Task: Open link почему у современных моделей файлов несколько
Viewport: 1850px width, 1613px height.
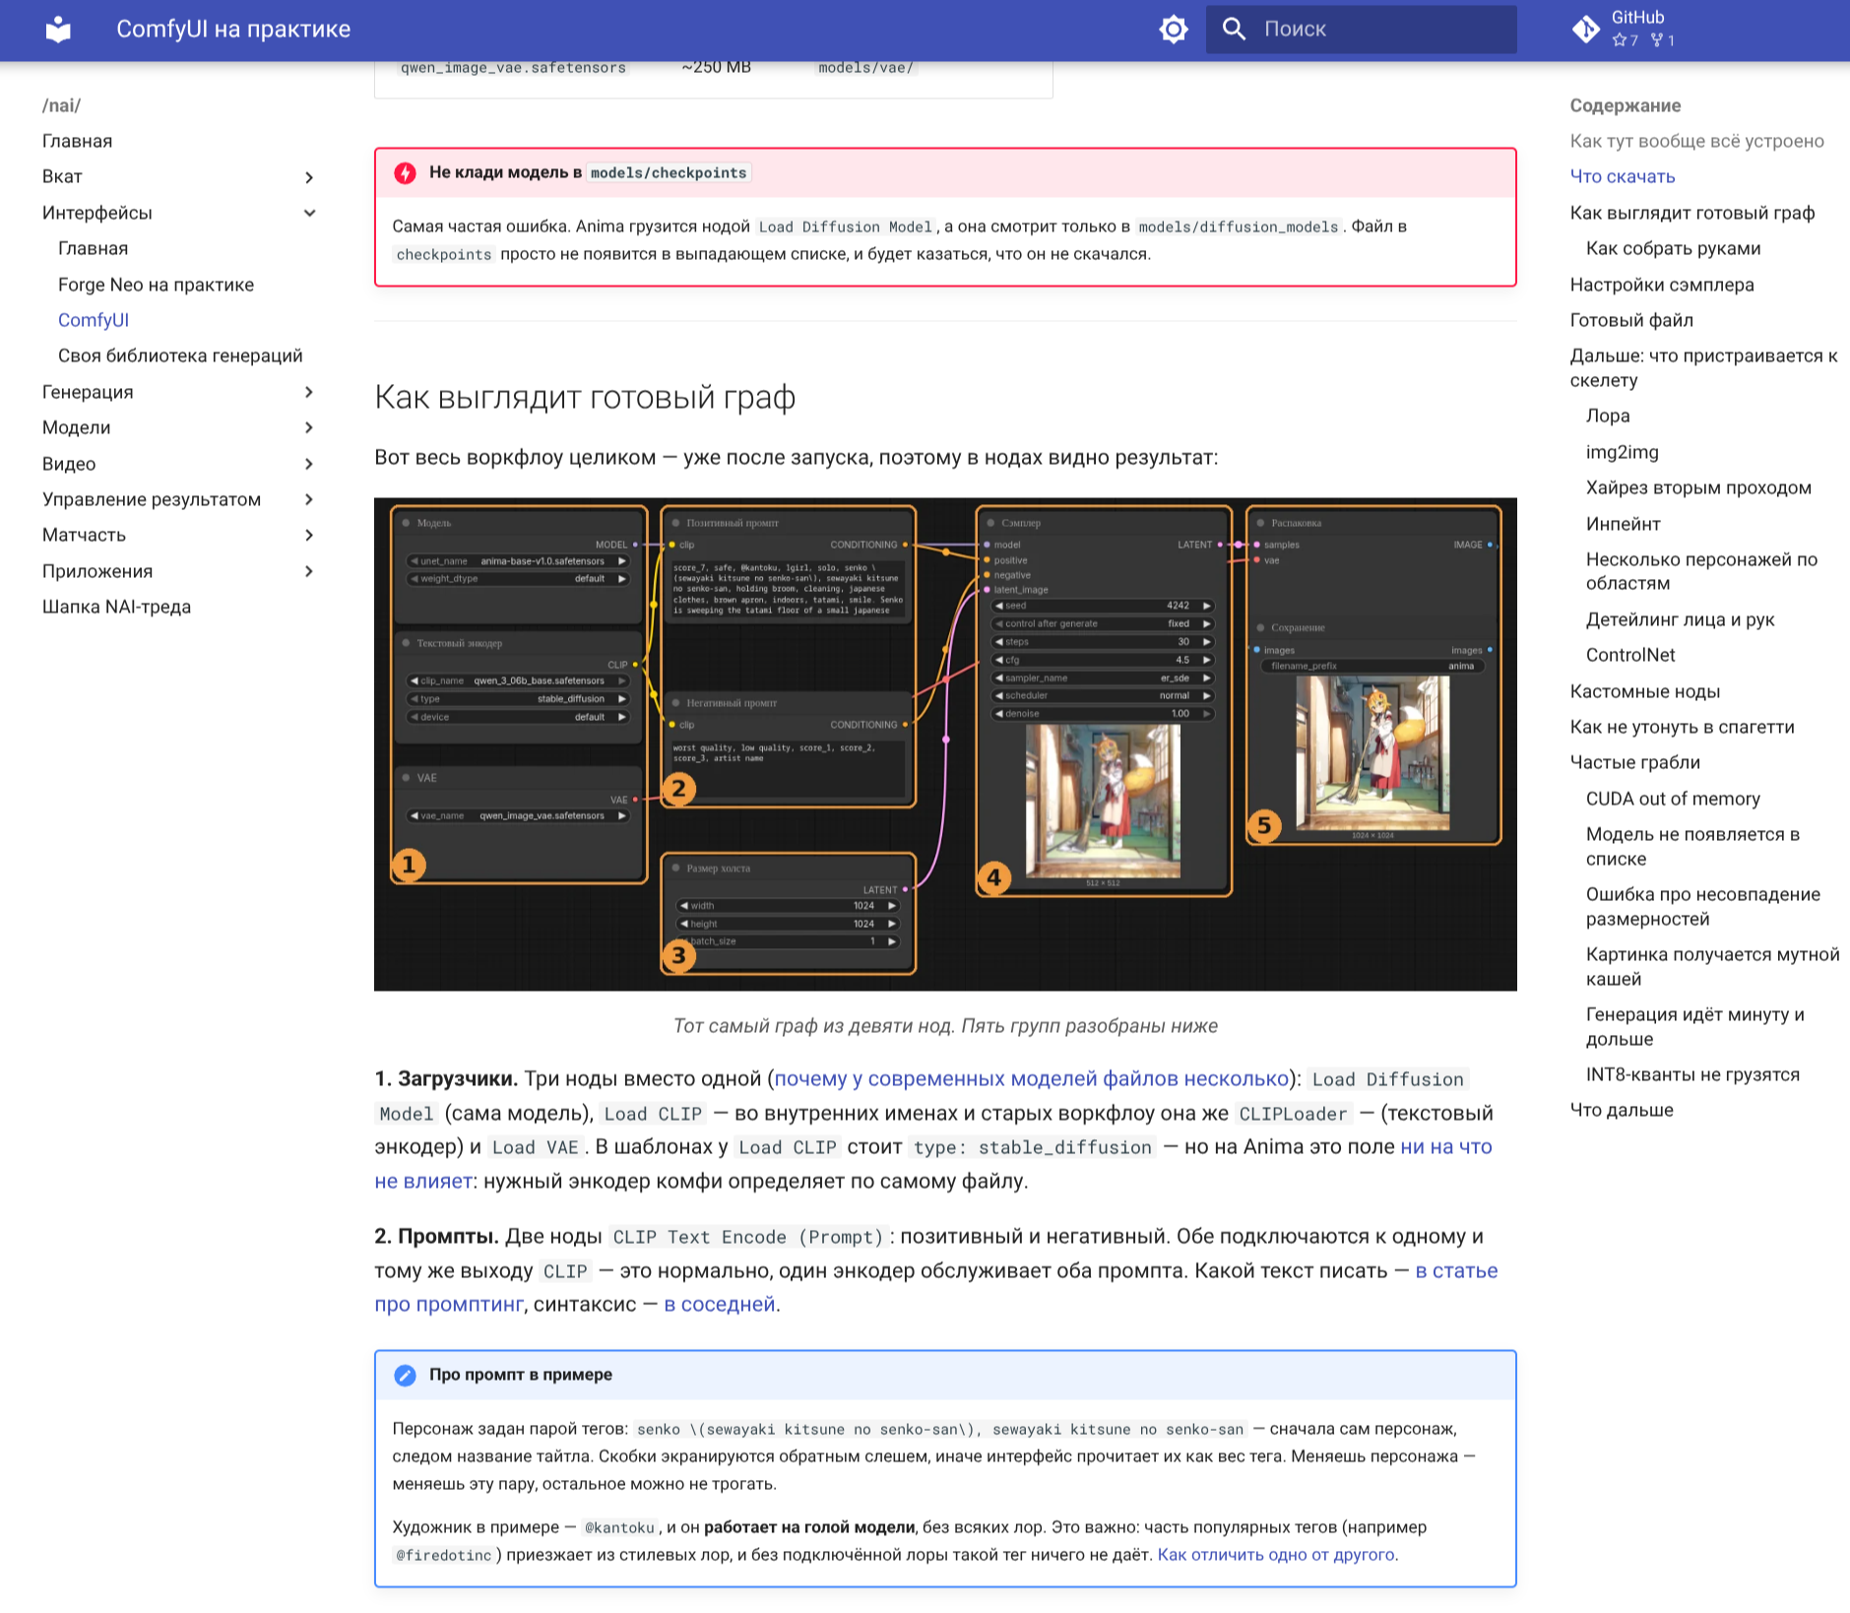Action: [x=1031, y=1078]
